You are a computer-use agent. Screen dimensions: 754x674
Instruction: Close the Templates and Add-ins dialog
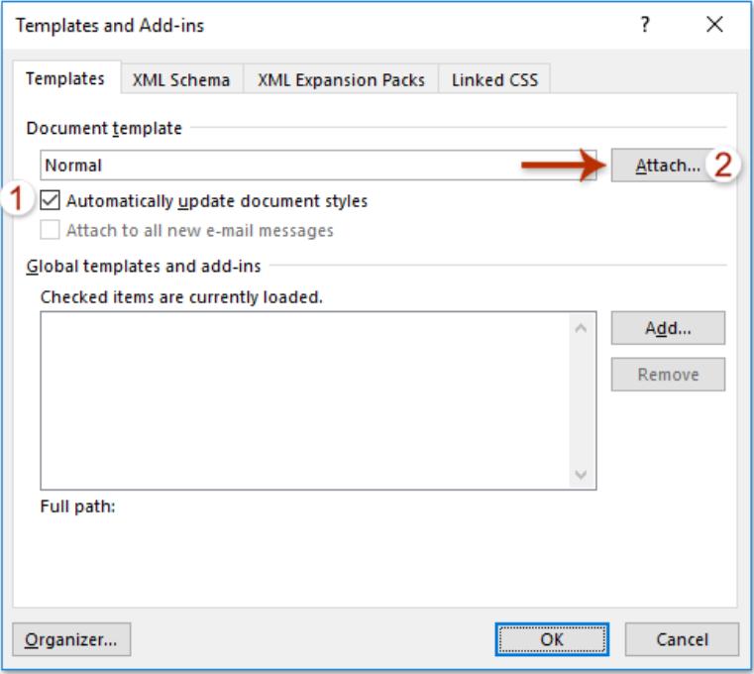click(713, 25)
